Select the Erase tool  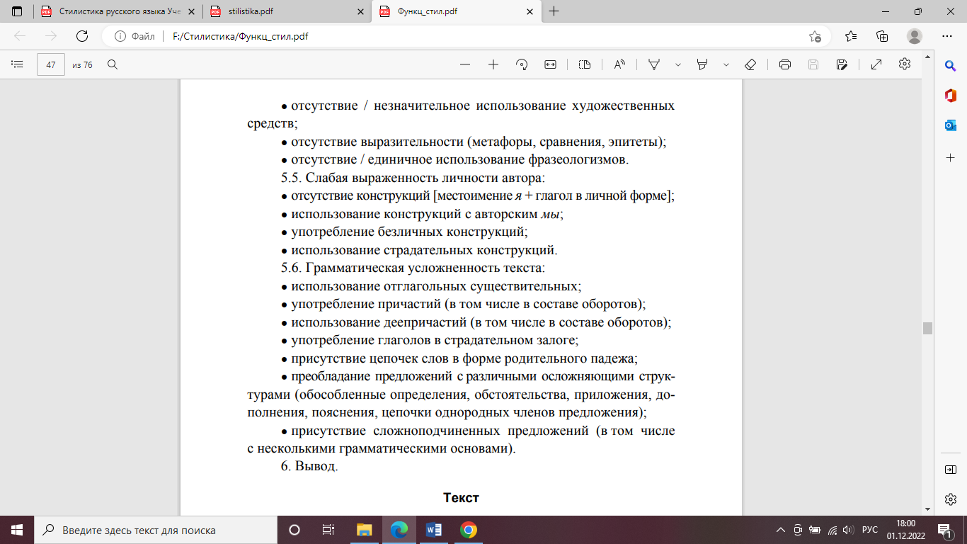(x=750, y=64)
